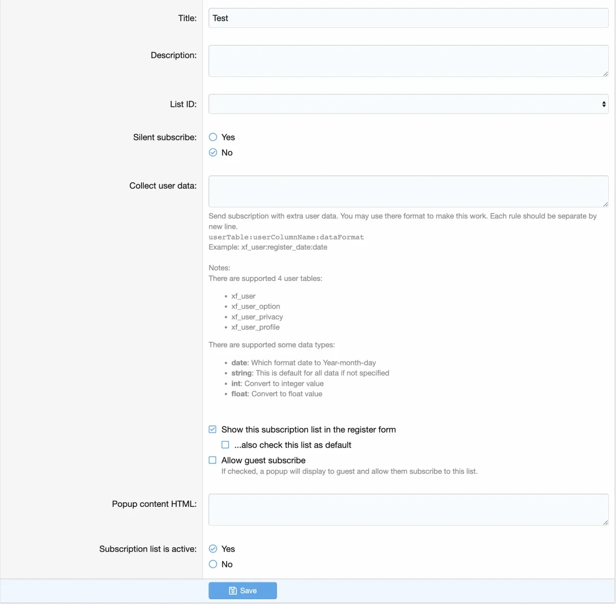Viewport: 616px width, 604px height.
Task: Click the Popup content HTML resize handle
Action: click(x=605, y=522)
